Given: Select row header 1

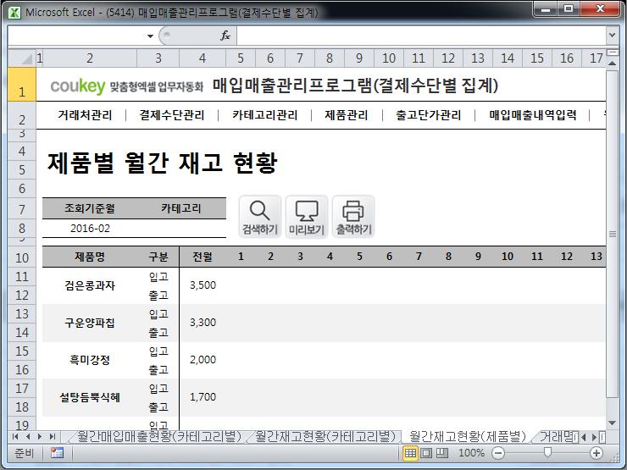Looking at the screenshot, I should [x=22, y=85].
